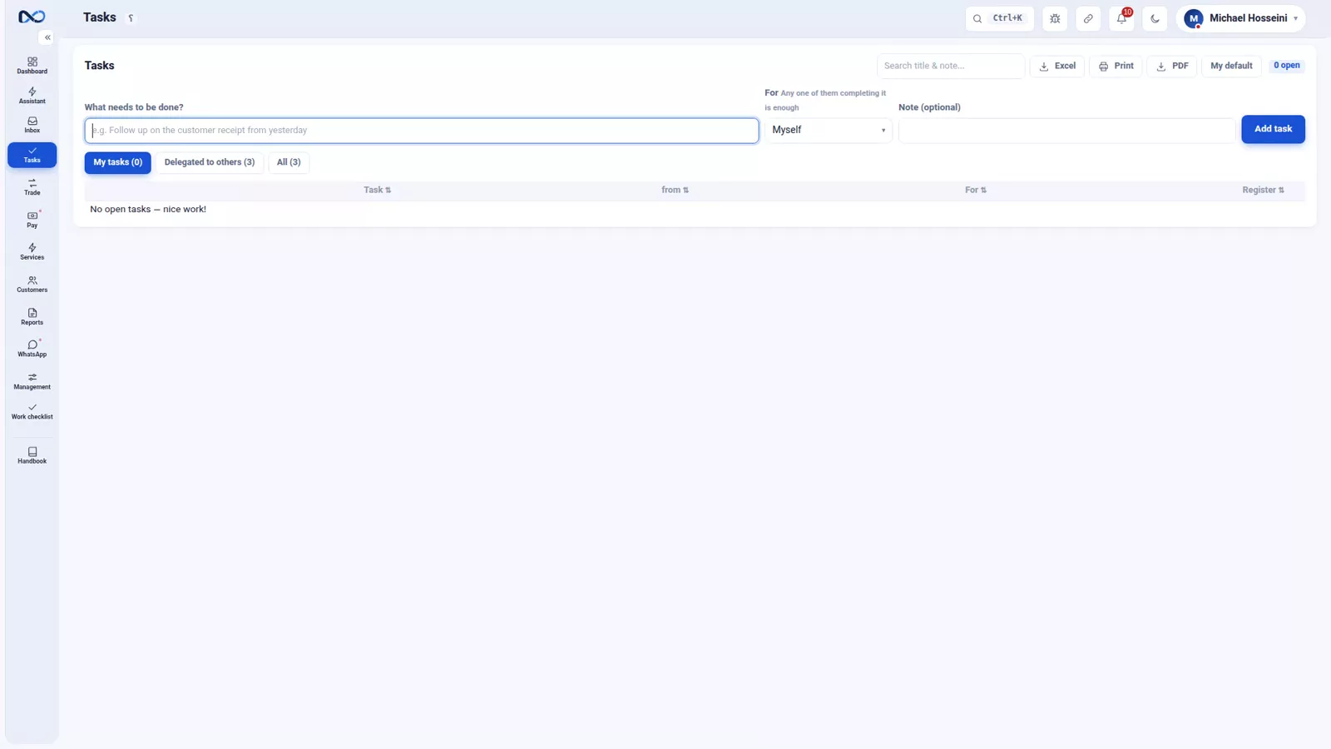Image resolution: width=1331 pixels, height=749 pixels.
Task: Go to the Customers section
Action: (x=32, y=285)
